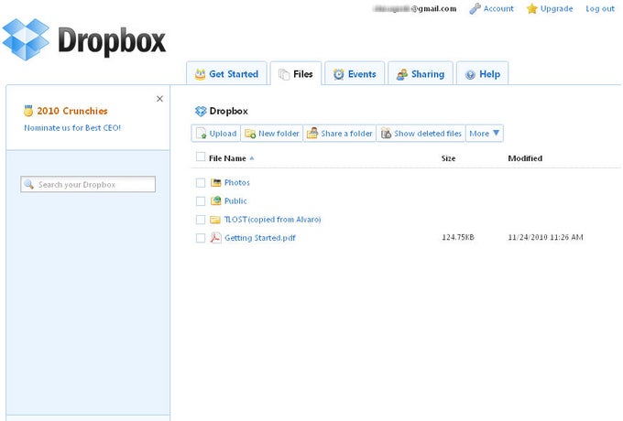This screenshot has height=421, width=623.
Task: Open the 2010 Crunchies heading link
Action: 72,111
